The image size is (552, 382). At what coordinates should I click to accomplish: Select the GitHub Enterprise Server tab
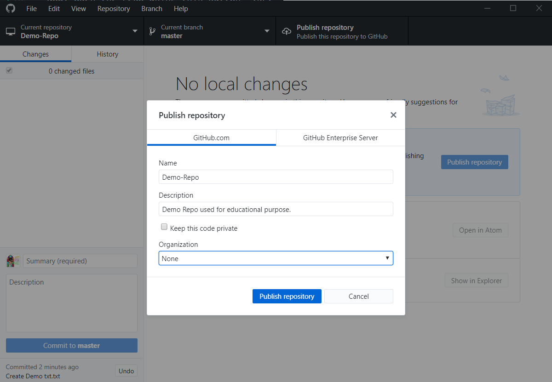click(340, 137)
